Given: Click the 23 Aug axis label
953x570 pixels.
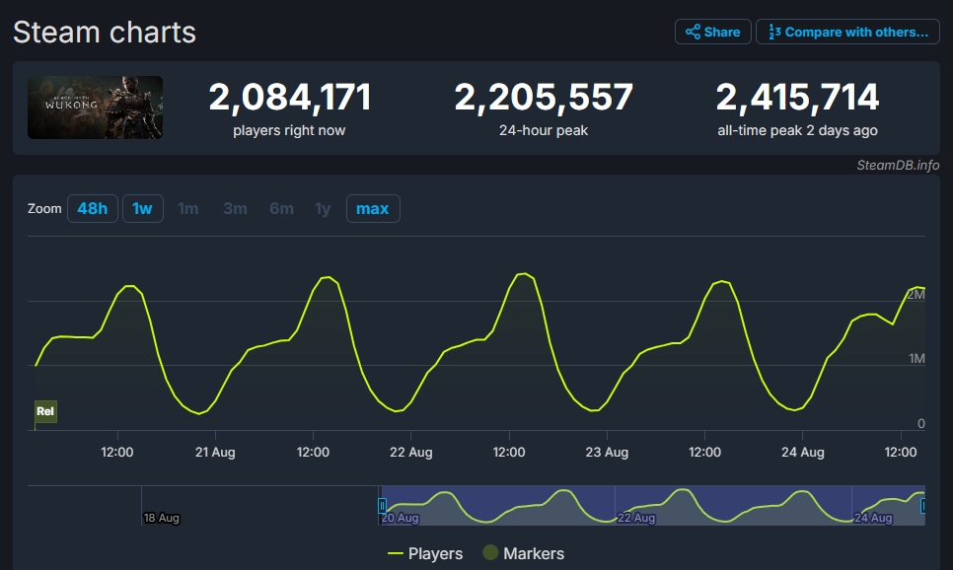Looking at the screenshot, I should pyautogui.click(x=607, y=452).
